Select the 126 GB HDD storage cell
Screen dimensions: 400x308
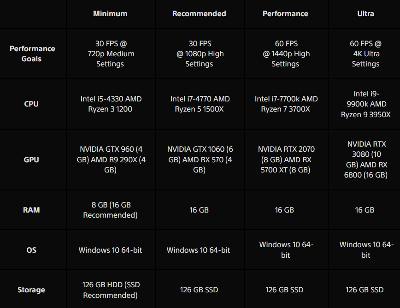111,290
